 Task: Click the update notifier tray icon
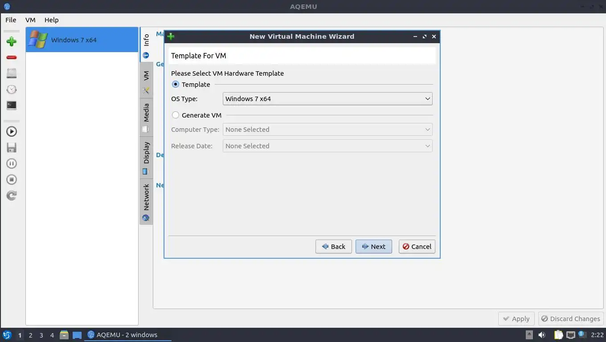582,334
